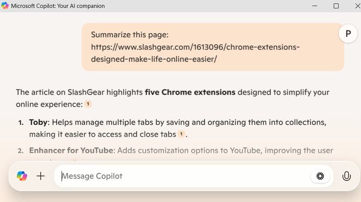This screenshot has width=361, height=202.
Task: Open the Copilot home logo button
Action: pos(22,176)
